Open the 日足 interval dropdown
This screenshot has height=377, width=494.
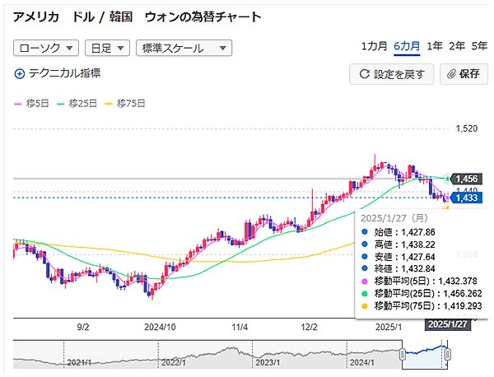pos(107,49)
